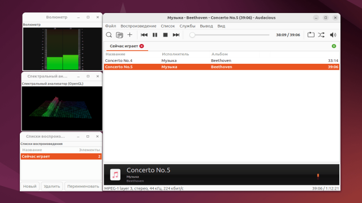Click the Переименовать button

83,186
